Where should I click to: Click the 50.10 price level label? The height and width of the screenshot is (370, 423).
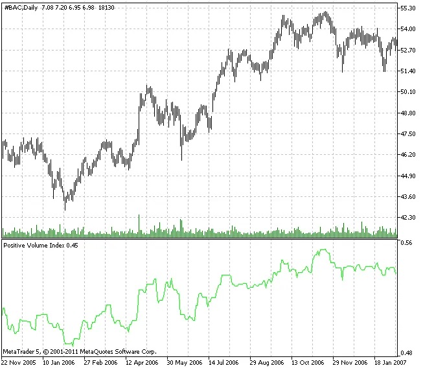point(409,92)
